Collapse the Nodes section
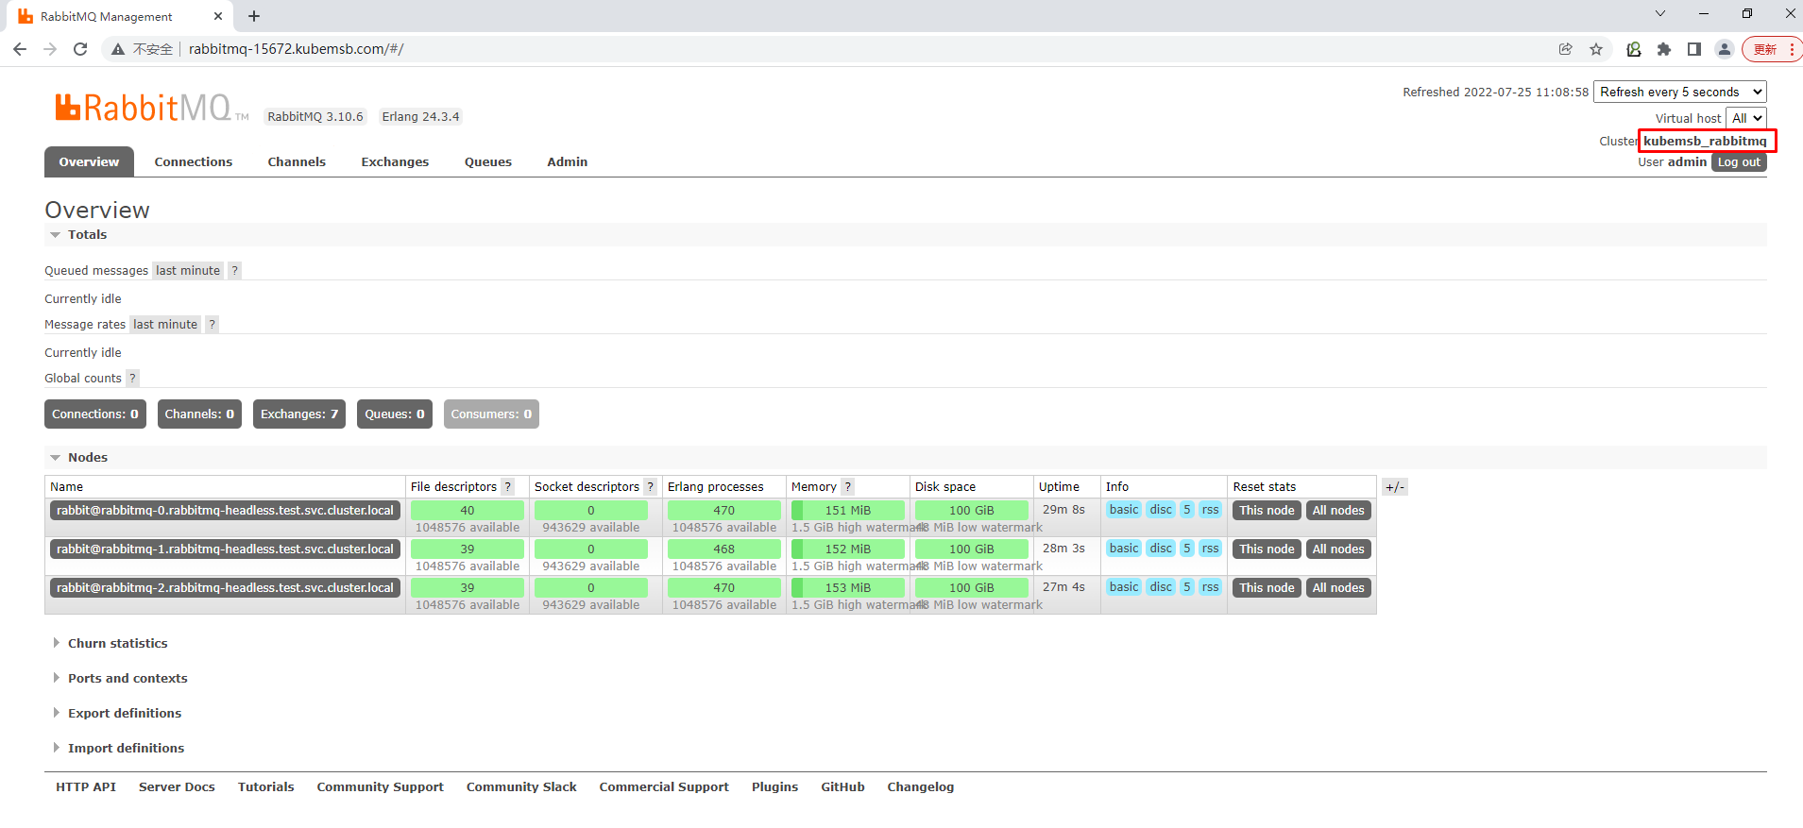This screenshot has height=828, width=1803. click(87, 458)
